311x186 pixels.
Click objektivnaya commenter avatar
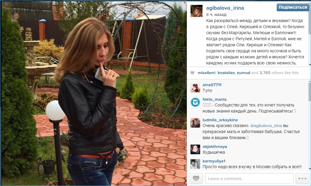click(195, 149)
